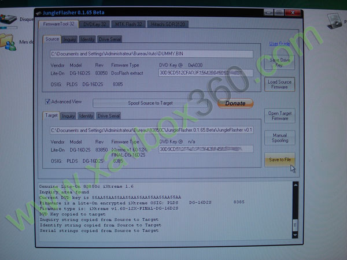Click the log scrollbar thumb

[295, 225]
